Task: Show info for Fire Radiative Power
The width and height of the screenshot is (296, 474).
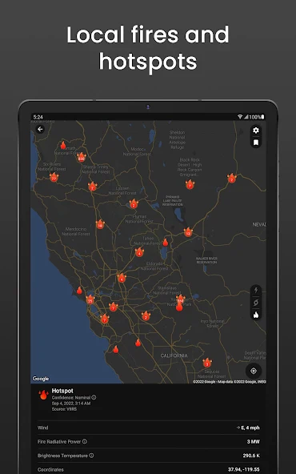Action: click(x=85, y=441)
